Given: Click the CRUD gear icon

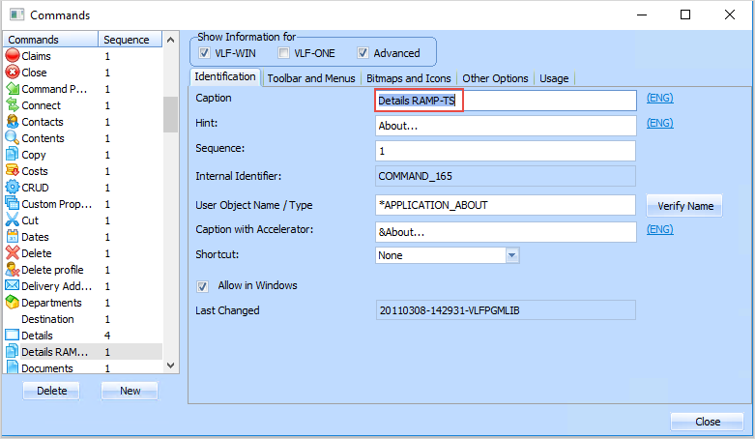Looking at the screenshot, I should [x=13, y=188].
